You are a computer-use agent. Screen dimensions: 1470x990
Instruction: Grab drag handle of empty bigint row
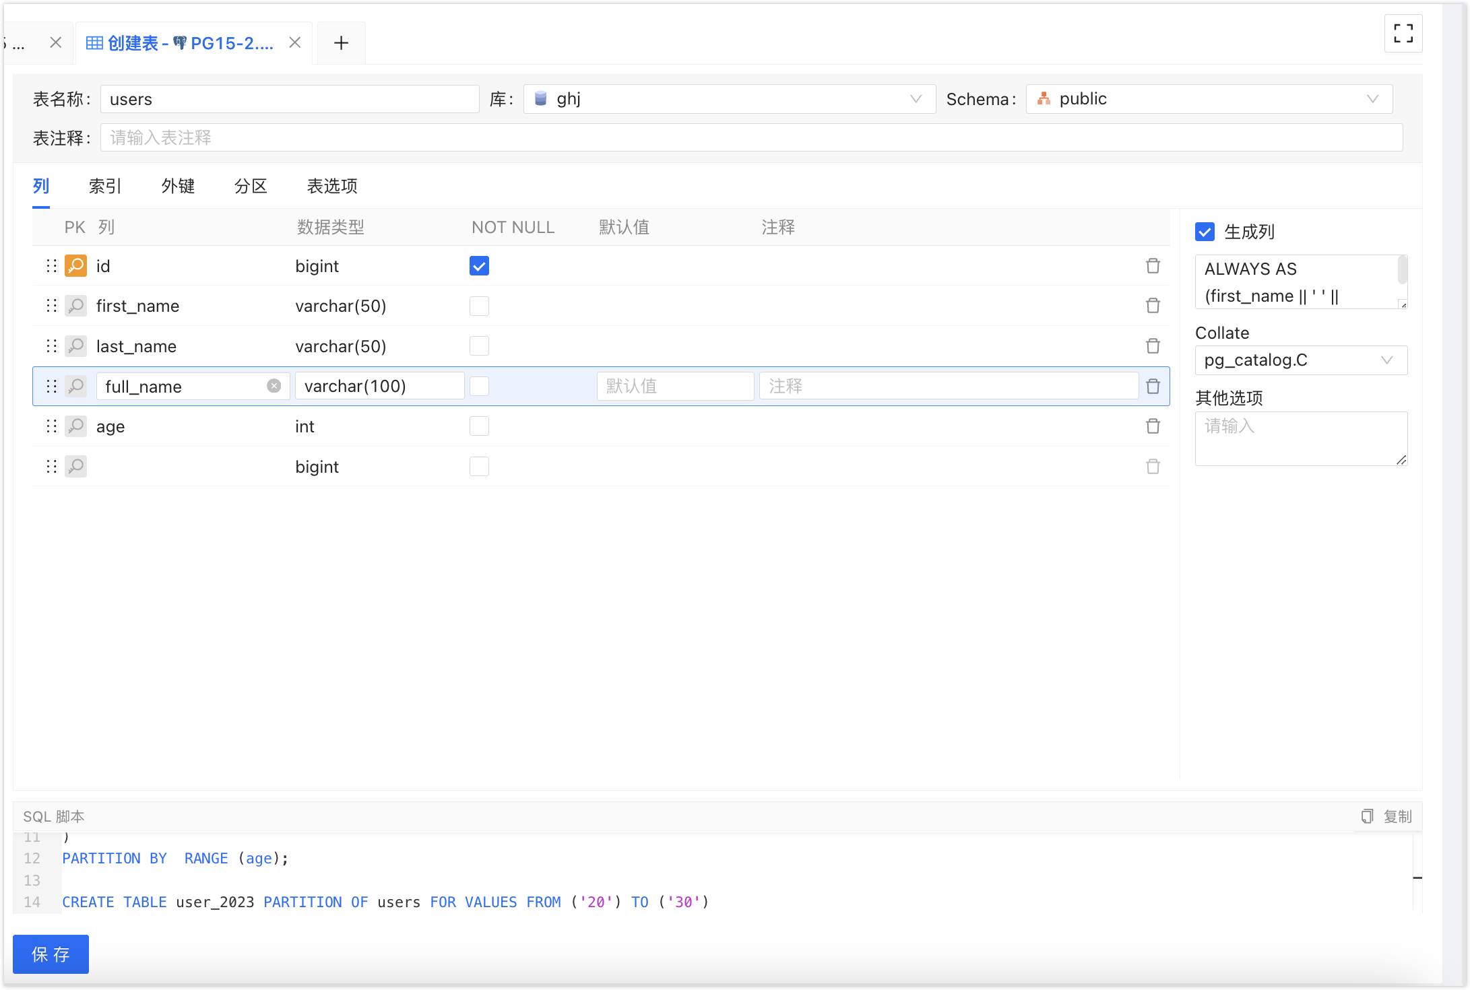pos(51,466)
